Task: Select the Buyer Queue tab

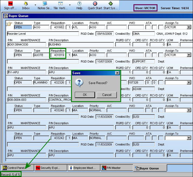Action: pos(150,168)
